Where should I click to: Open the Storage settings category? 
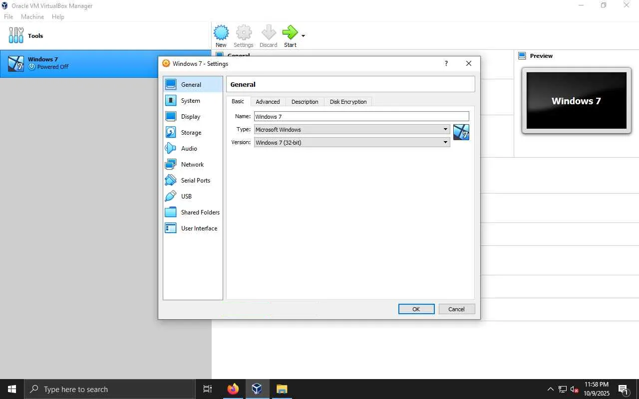pyautogui.click(x=193, y=133)
